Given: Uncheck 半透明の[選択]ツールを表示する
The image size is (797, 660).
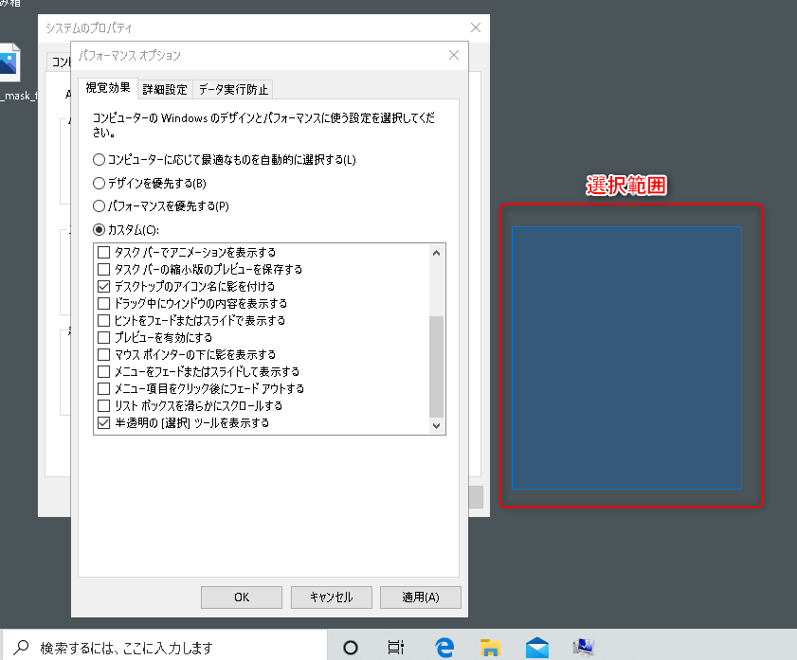Looking at the screenshot, I should (103, 422).
